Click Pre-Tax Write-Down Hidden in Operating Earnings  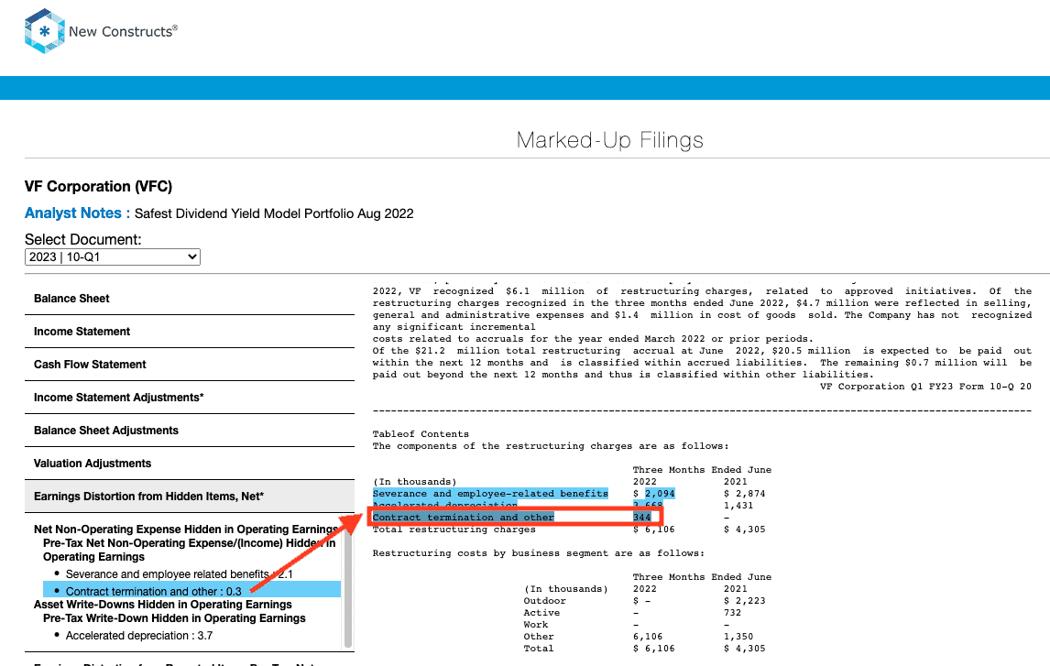click(174, 618)
